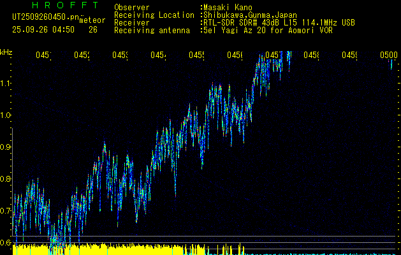Click the 0452 time marker
401x255 pixels.
click(82, 55)
